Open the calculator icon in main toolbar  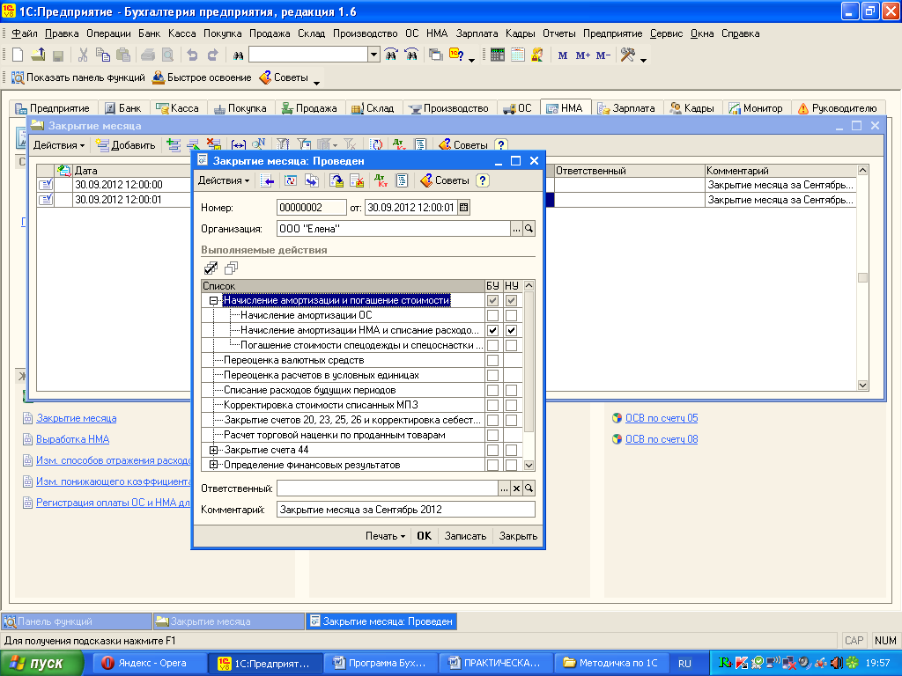tap(498, 55)
